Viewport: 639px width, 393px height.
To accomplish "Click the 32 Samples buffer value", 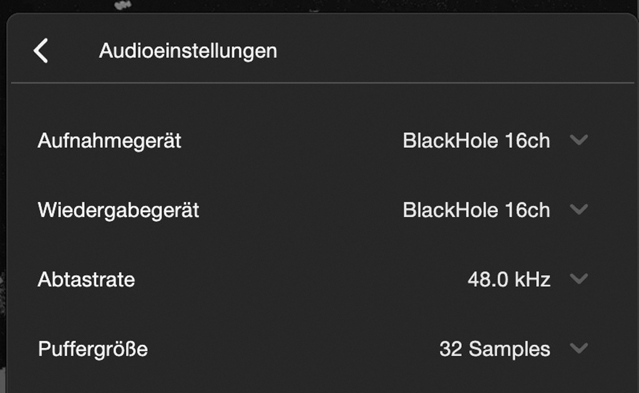I will tap(494, 349).
